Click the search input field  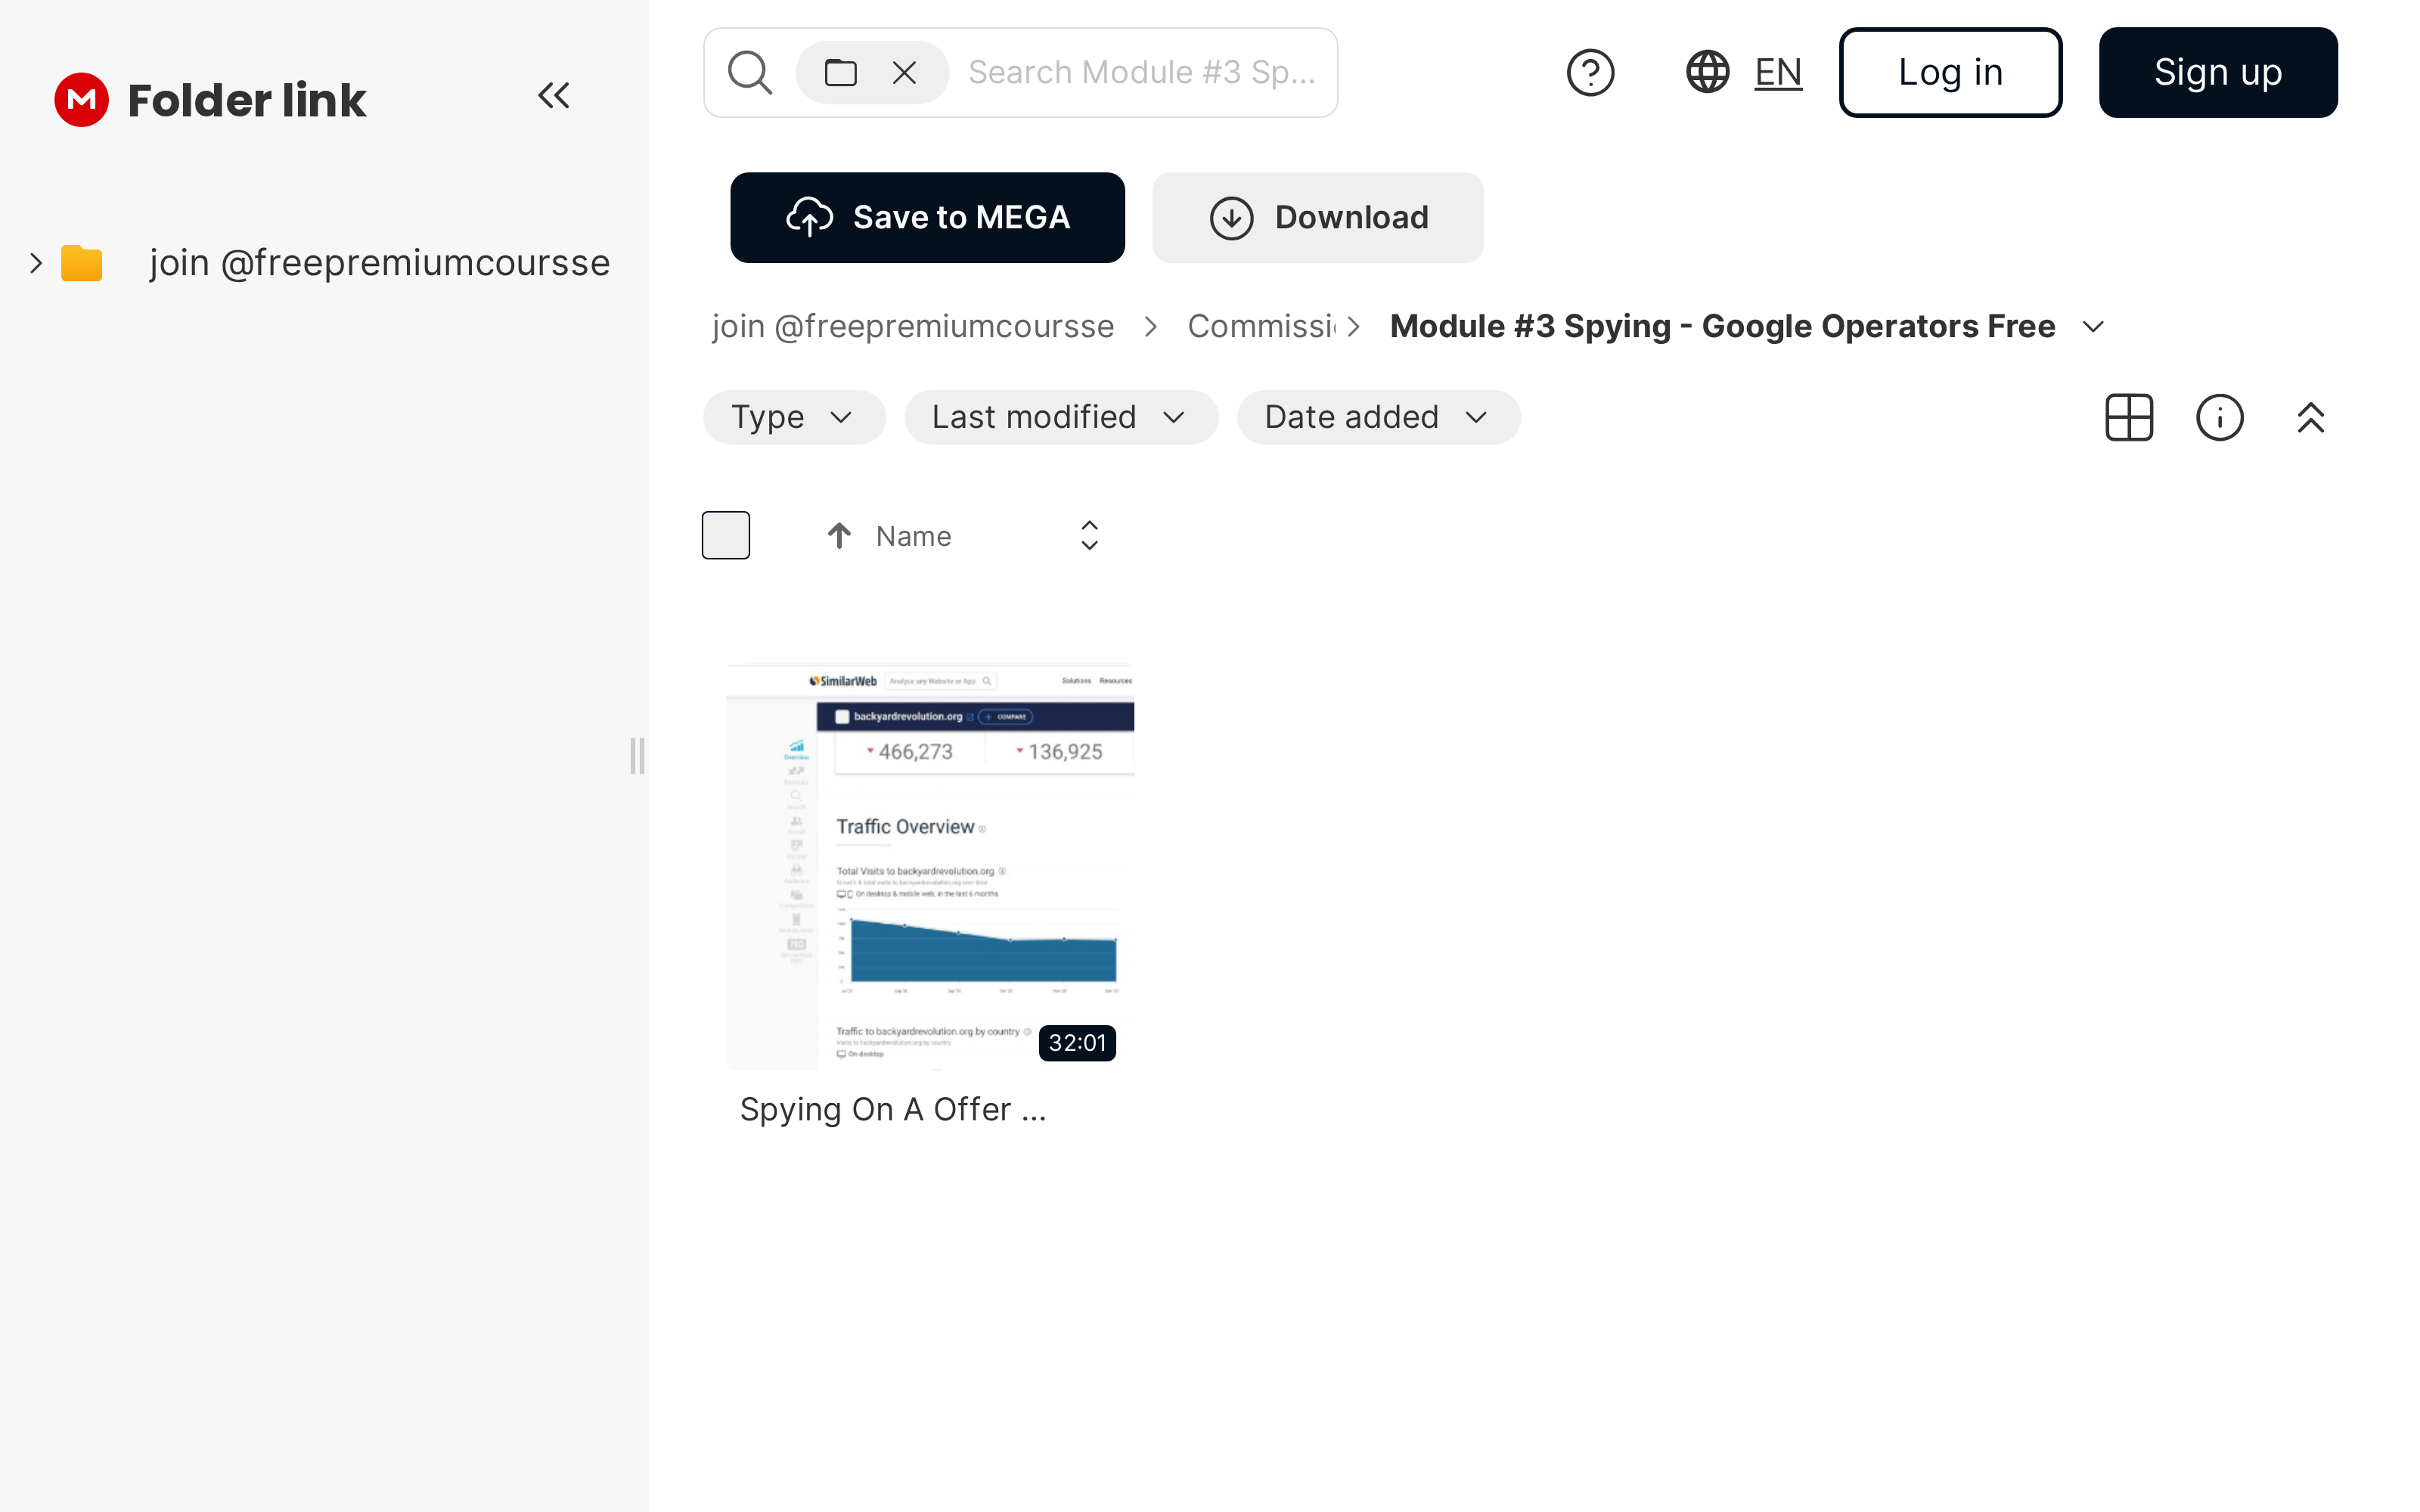(1142, 72)
